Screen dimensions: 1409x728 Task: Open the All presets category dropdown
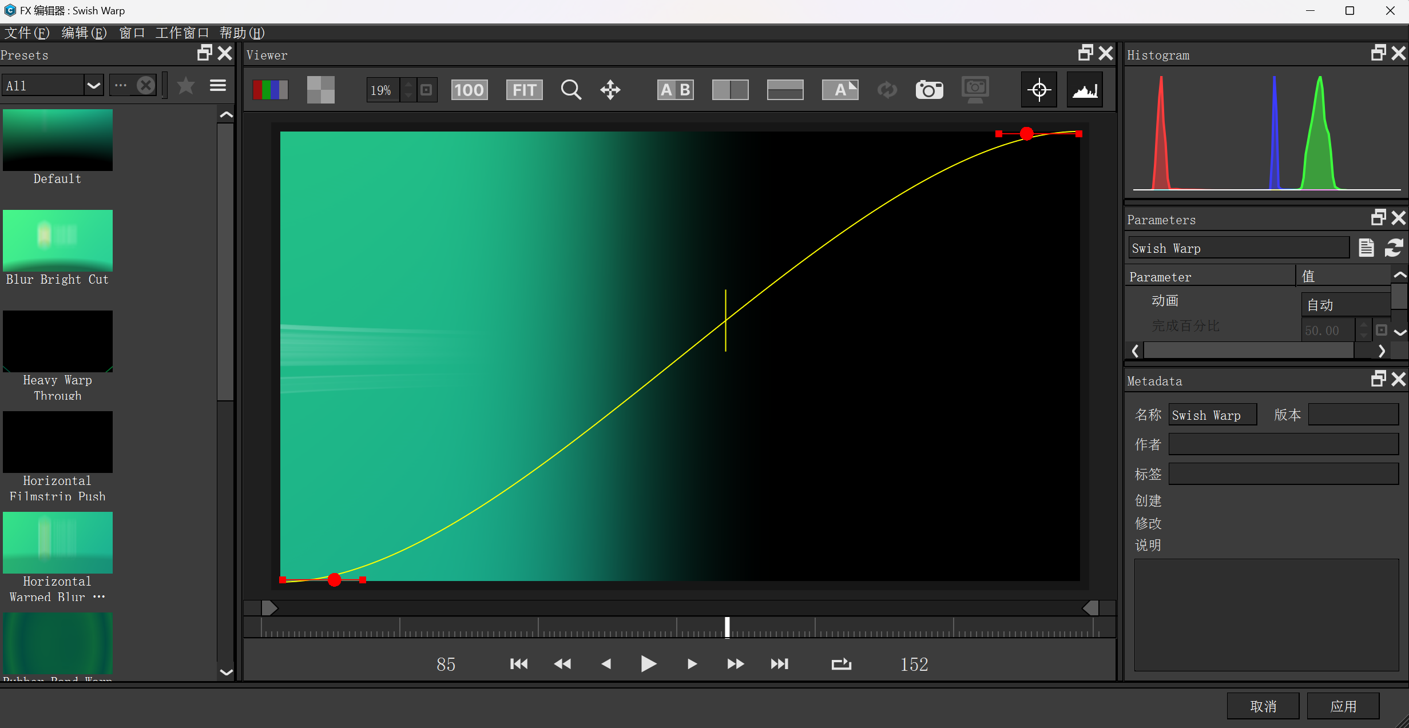click(x=93, y=86)
